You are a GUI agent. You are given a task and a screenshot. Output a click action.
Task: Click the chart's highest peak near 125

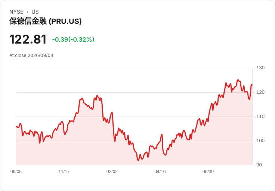(238, 80)
